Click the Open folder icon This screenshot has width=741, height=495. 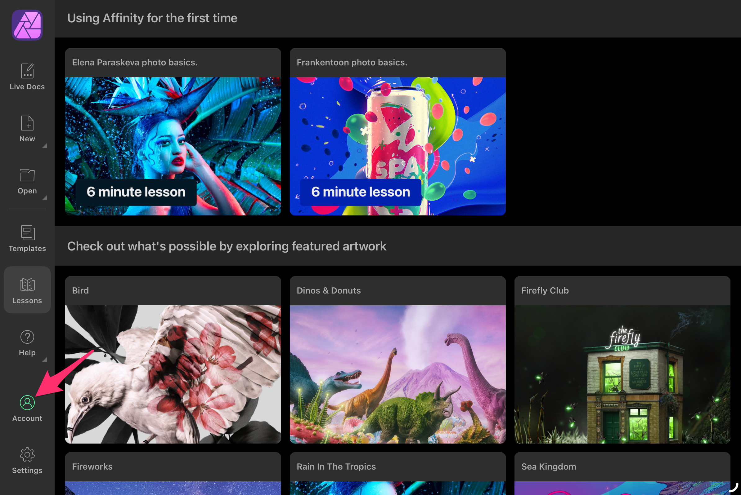coord(27,175)
